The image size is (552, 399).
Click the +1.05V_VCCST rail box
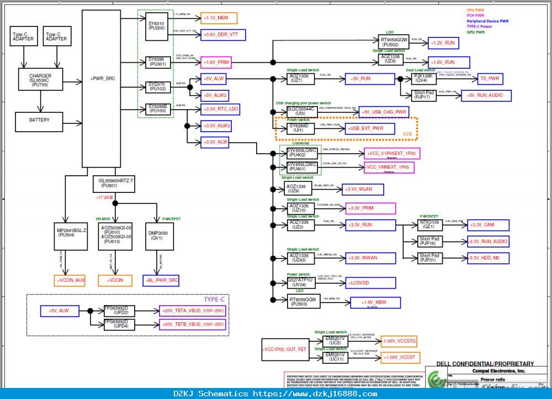(x=400, y=358)
